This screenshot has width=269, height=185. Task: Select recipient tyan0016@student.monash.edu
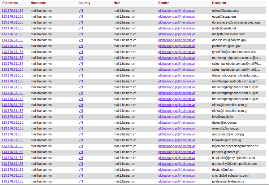click(x=234, y=52)
